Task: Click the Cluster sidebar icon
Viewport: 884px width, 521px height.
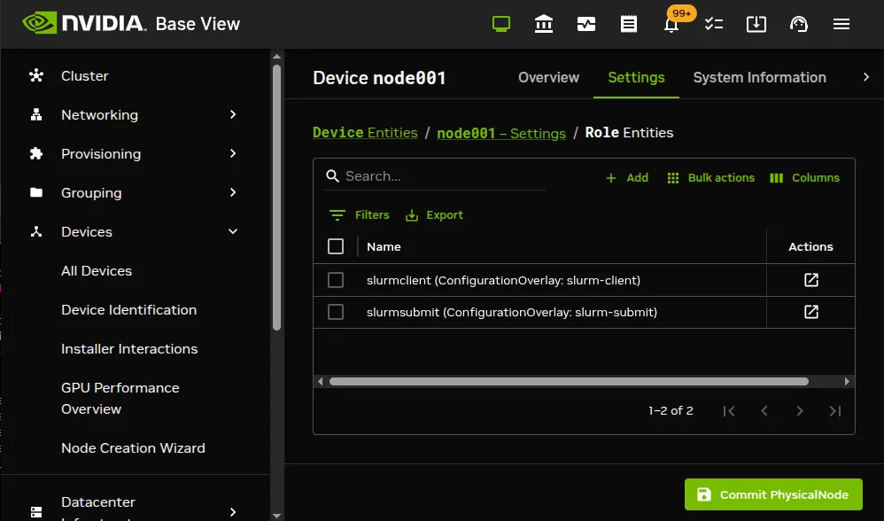Action: (x=36, y=75)
